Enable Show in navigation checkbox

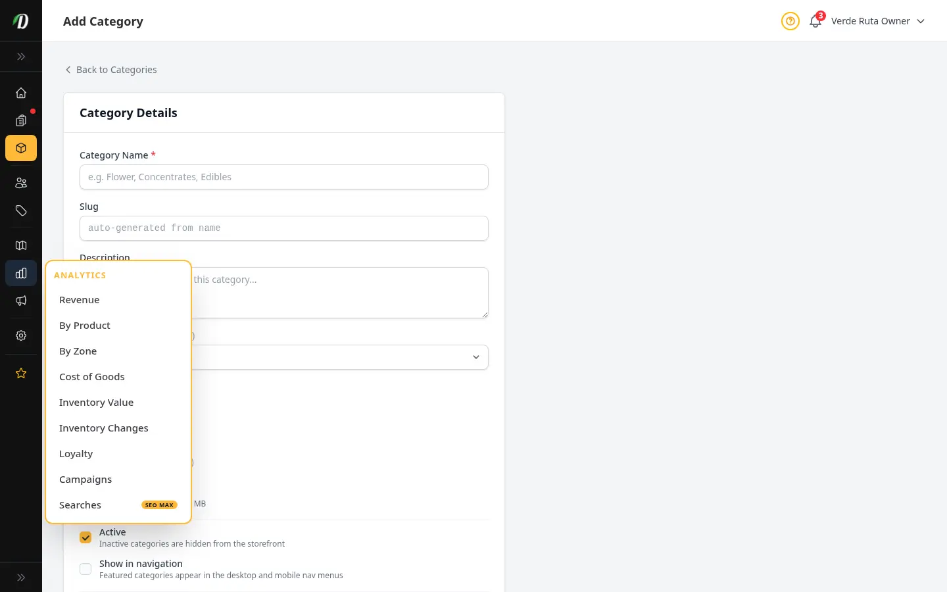85,569
